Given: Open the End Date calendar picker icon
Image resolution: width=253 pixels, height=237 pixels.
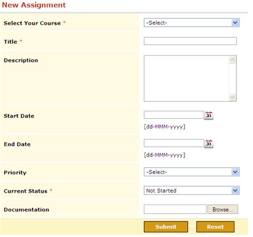Looking at the screenshot, I should coord(209,144).
